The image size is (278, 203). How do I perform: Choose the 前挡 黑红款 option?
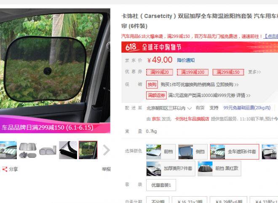tap(219, 168)
